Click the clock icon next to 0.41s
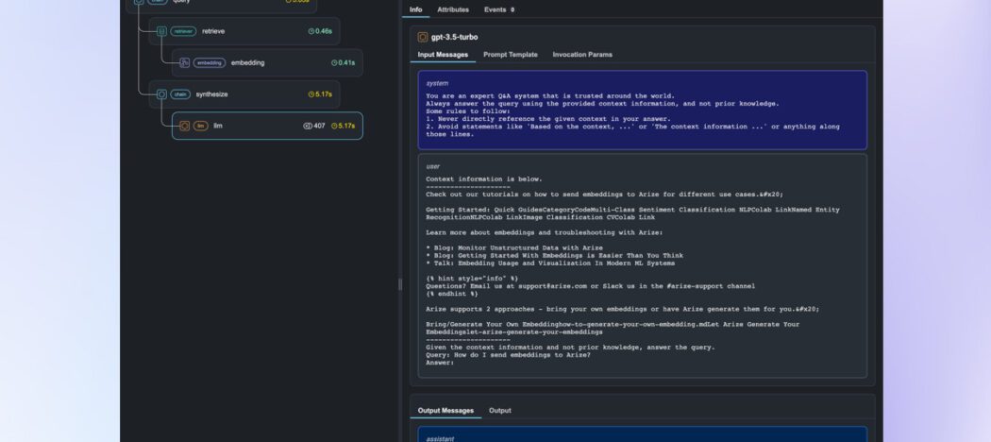This screenshot has height=442, width=991. click(334, 62)
